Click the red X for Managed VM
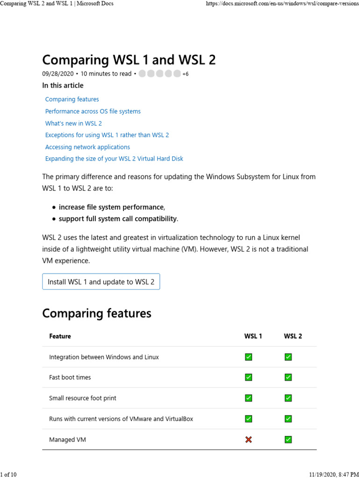359x478 pixels. point(248,440)
